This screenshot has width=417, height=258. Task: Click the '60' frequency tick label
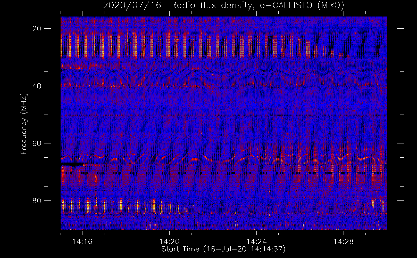click(37, 143)
